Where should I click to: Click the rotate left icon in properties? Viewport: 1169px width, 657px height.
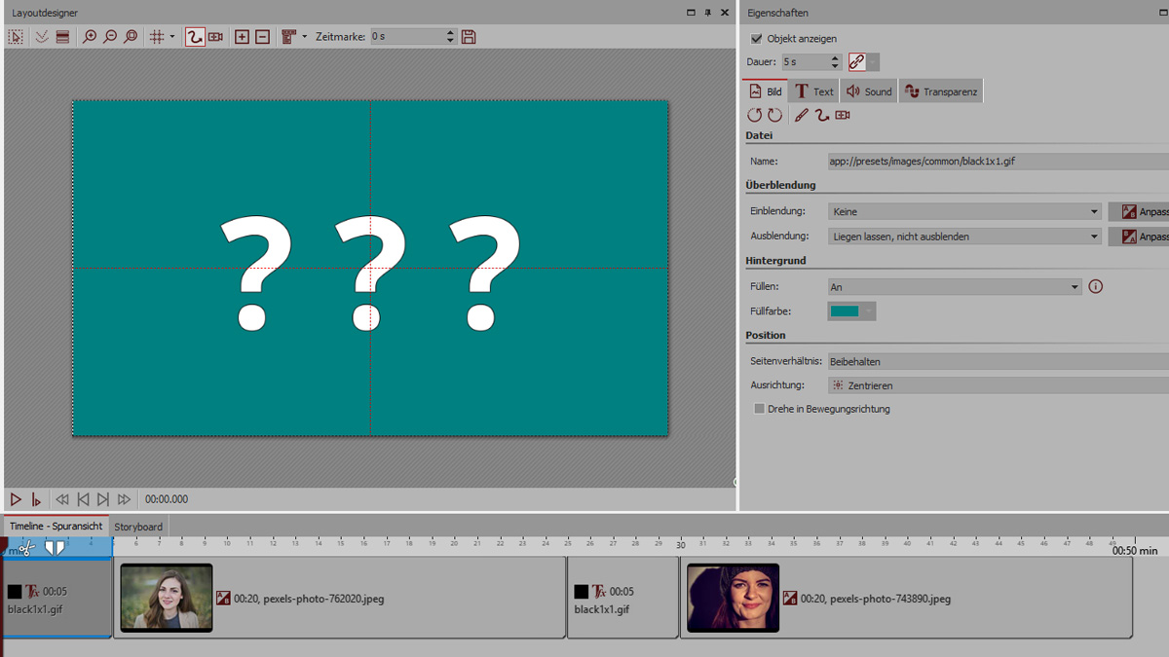pyautogui.click(x=754, y=115)
